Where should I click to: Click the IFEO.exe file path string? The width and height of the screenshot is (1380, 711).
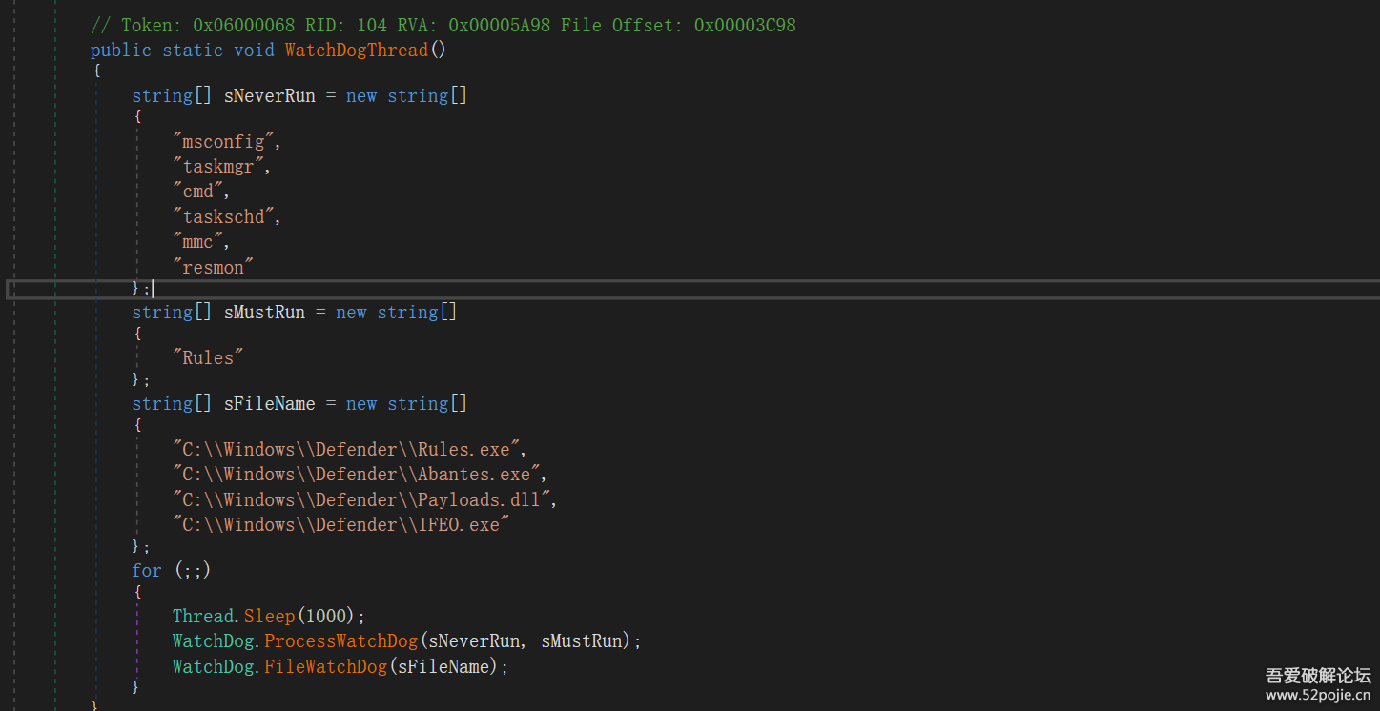(x=340, y=525)
